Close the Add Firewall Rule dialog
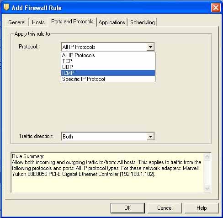The width and height of the screenshot is (223, 218). point(216,7)
